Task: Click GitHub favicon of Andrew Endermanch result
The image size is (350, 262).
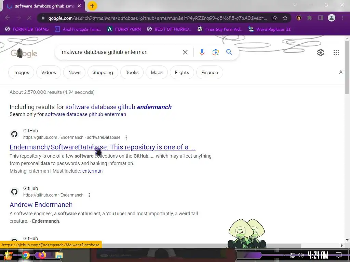Action: coord(14,192)
